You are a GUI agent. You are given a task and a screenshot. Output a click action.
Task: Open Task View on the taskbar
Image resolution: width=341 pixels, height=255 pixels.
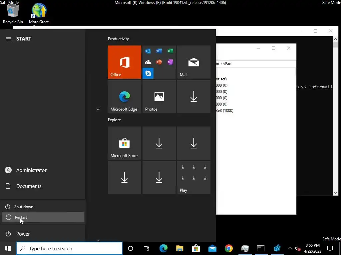pos(147,248)
